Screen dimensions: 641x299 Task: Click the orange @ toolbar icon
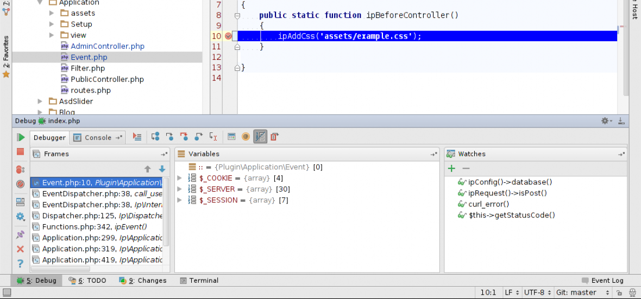246,137
